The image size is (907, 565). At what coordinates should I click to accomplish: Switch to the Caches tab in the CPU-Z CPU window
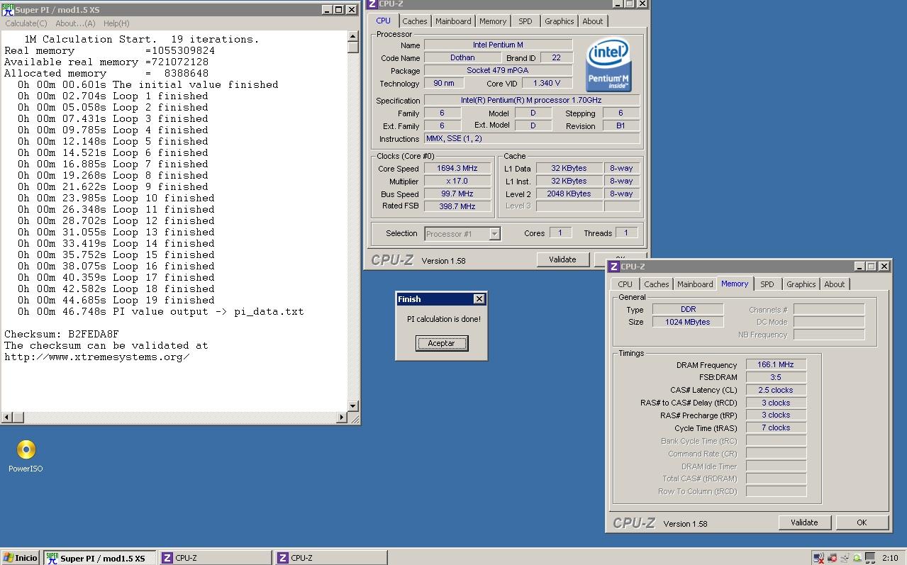pyautogui.click(x=415, y=21)
